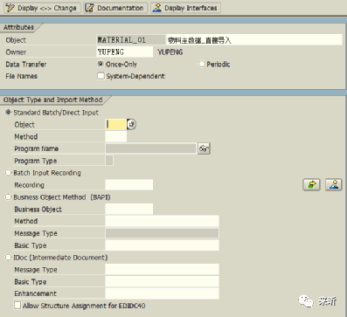Click the Documentation notepad icon
Screen dimensions: 347x317
89,8
